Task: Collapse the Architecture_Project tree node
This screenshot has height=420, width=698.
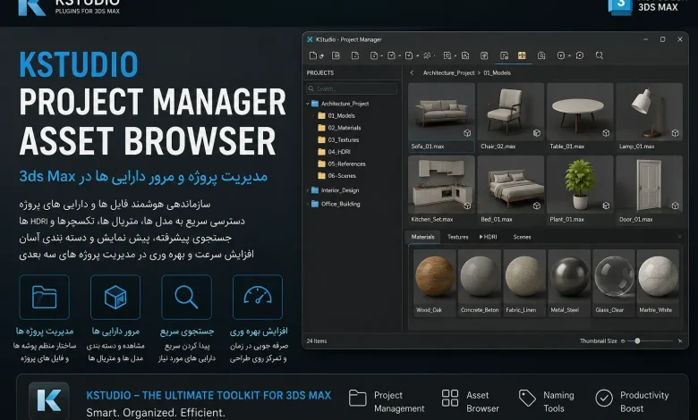Action: coord(308,104)
